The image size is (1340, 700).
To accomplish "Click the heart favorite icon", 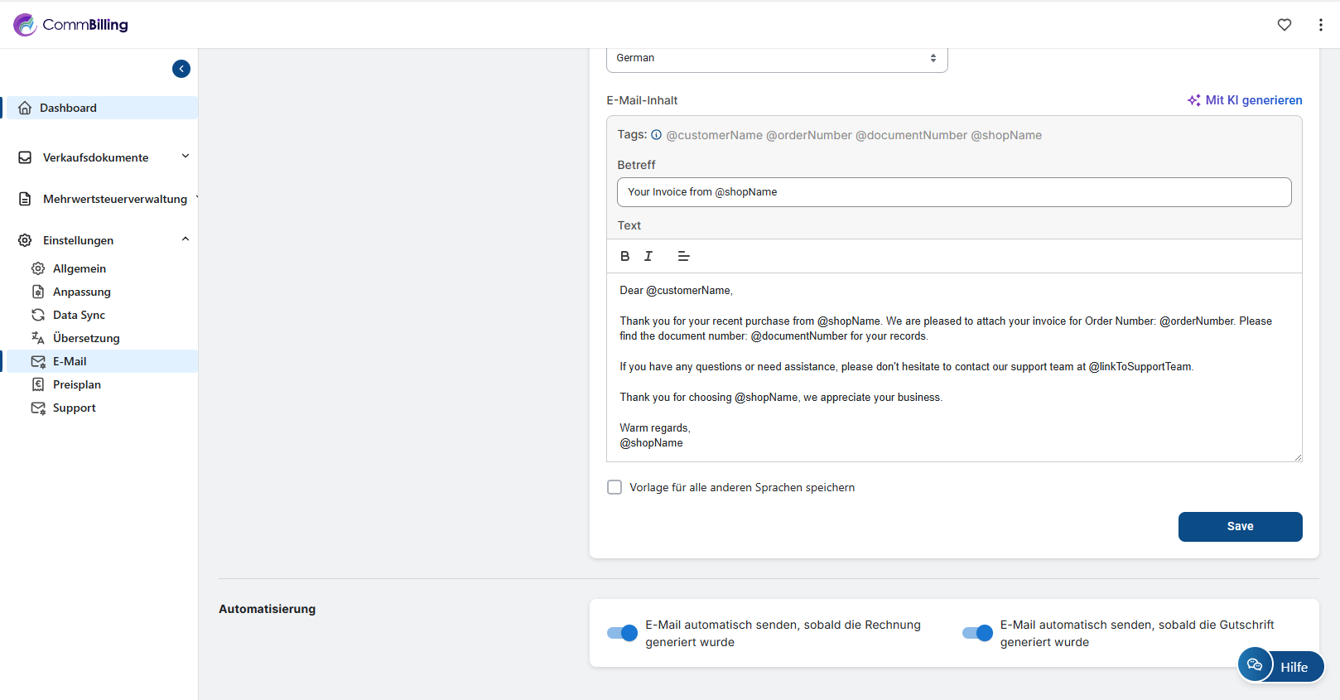I will tap(1284, 25).
